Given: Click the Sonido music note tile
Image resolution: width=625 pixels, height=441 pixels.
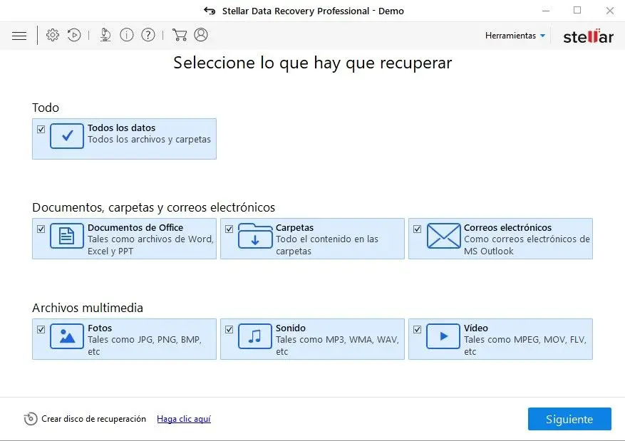Looking at the screenshot, I should point(255,336).
